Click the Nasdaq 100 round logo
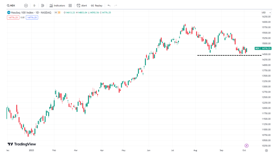 point(9,12)
